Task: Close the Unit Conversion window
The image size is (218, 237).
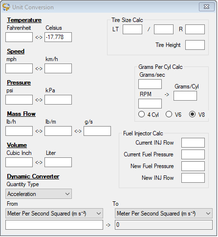Action: coord(207,7)
